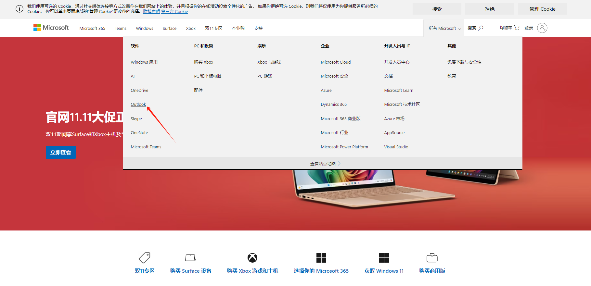This screenshot has width=591, height=286.
Task: Open Microsoft 365 nav item
Action: (x=92, y=28)
